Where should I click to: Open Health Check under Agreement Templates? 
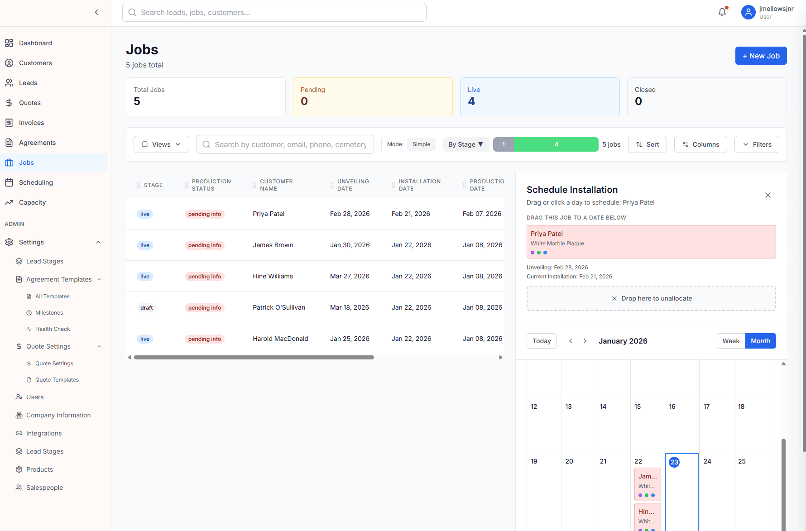click(x=52, y=329)
